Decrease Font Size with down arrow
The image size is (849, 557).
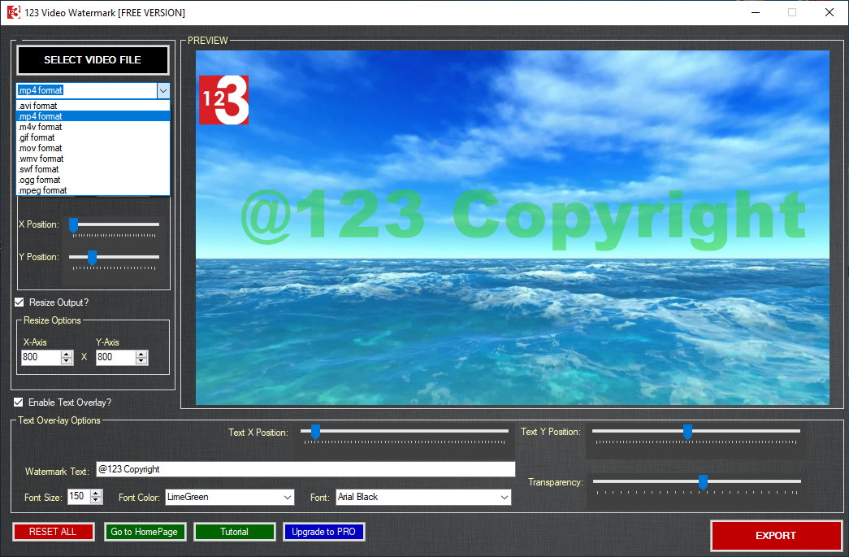pos(96,500)
